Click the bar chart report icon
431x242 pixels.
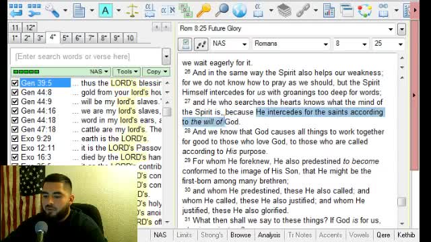(x=329, y=11)
